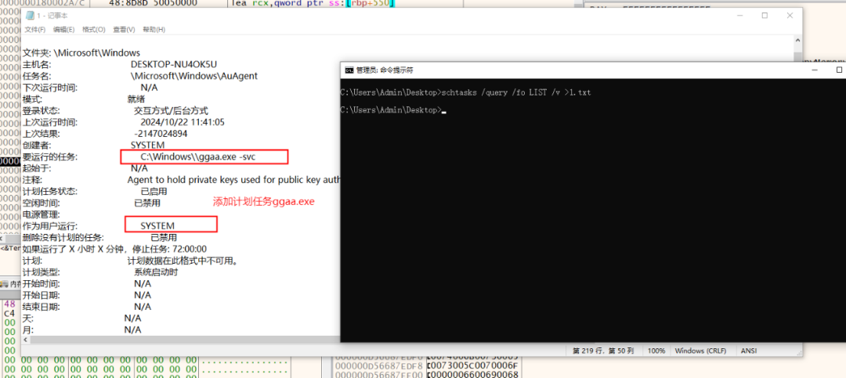Click the 管理员: 命令提示符 title text
Image resolution: width=846 pixels, height=378 pixels.
[x=385, y=70]
